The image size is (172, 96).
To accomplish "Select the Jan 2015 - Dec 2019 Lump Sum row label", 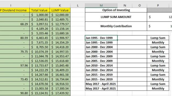I will [101, 75].
